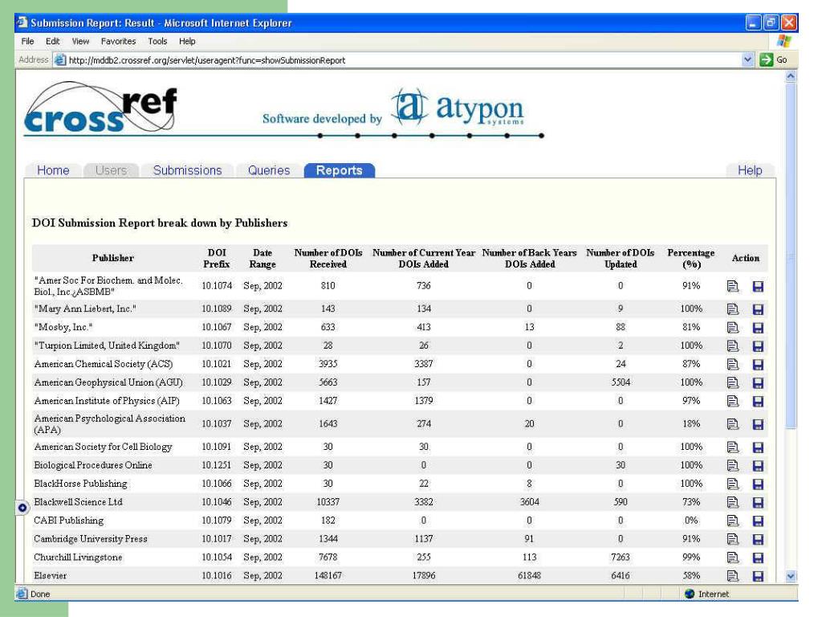Click the Elsevier publisher name
This screenshot has width=822, height=617.
pyautogui.click(x=51, y=575)
